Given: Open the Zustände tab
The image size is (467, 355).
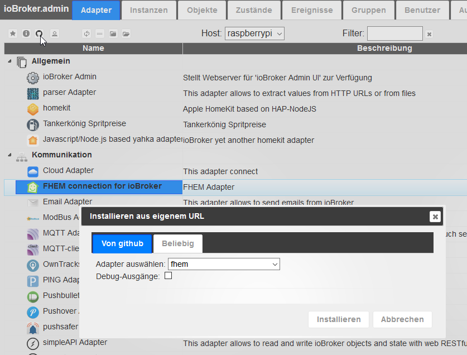Looking at the screenshot, I should (x=254, y=10).
